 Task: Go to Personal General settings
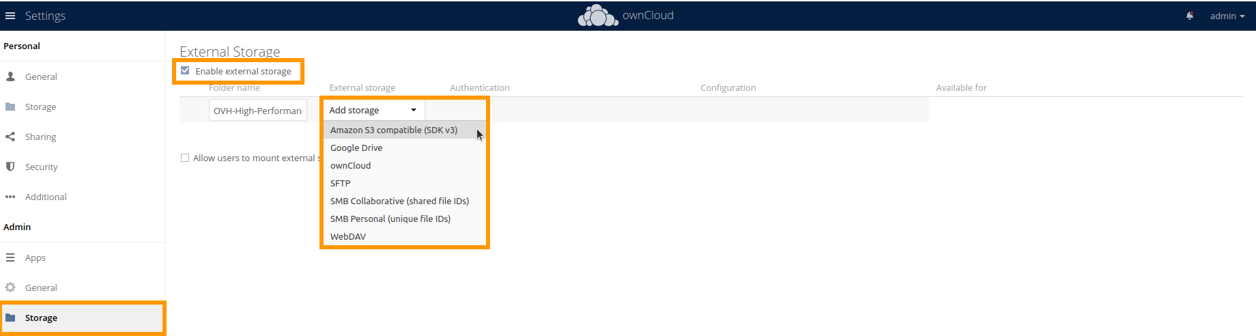click(41, 77)
